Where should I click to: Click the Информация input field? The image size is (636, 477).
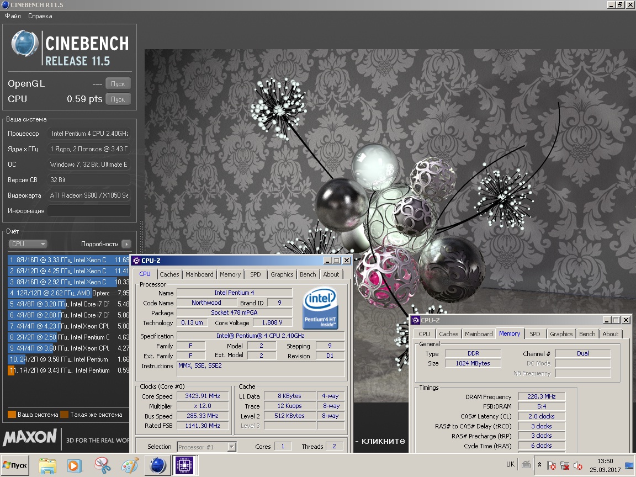(89, 210)
